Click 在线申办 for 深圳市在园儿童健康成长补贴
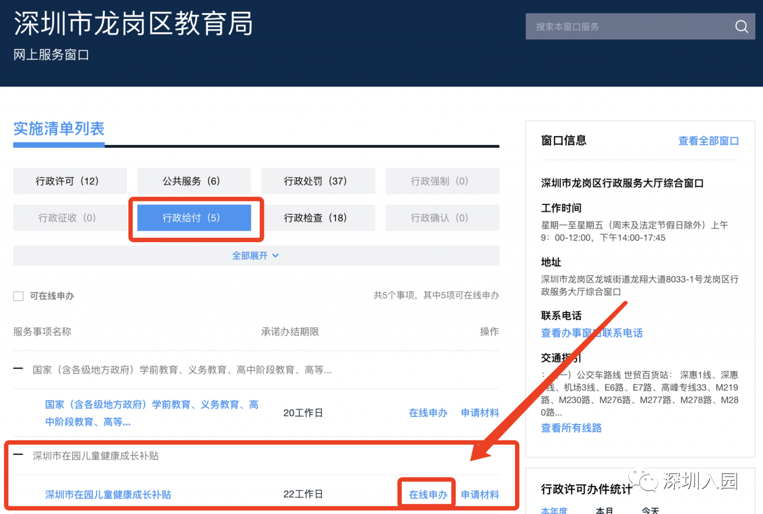The image size is (763, 514). [428, 494]
